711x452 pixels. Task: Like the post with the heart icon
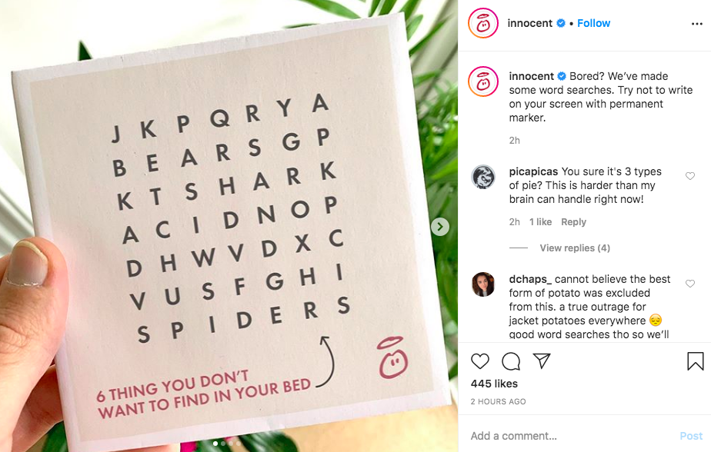479,361
